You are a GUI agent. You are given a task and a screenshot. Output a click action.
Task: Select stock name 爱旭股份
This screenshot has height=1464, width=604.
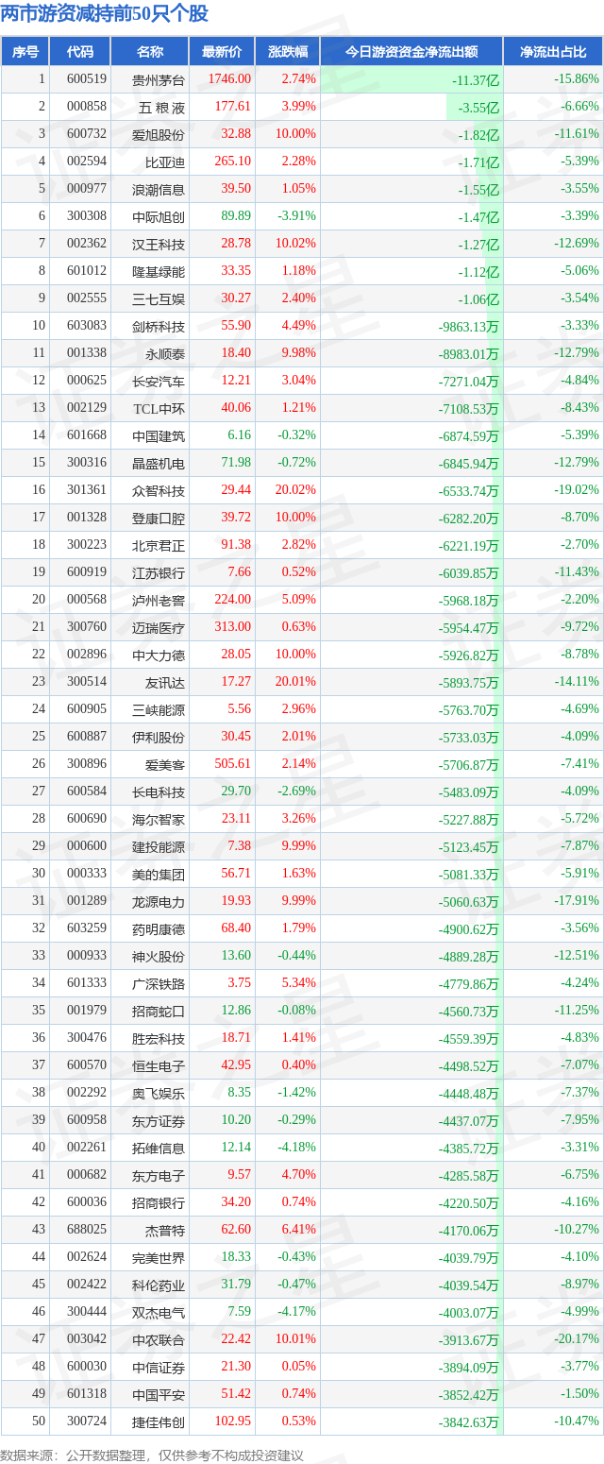click(159, 135)
